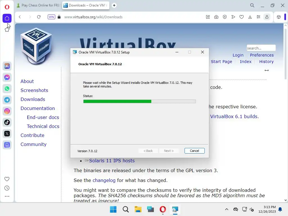The image size is (288, 216).
Task: Select the Downloads – Oracle VM tab
Action: pyautogui.click(x=86, y=5)
